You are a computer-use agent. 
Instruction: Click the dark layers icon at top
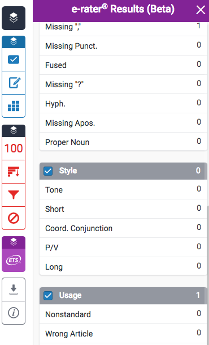click(x=14, y=18)
